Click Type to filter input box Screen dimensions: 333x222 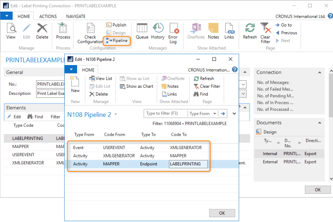point(166,113)
